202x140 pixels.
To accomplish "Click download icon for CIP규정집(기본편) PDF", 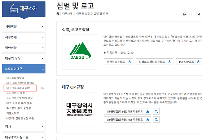I will pyautogui.click(x=147, y=112).
